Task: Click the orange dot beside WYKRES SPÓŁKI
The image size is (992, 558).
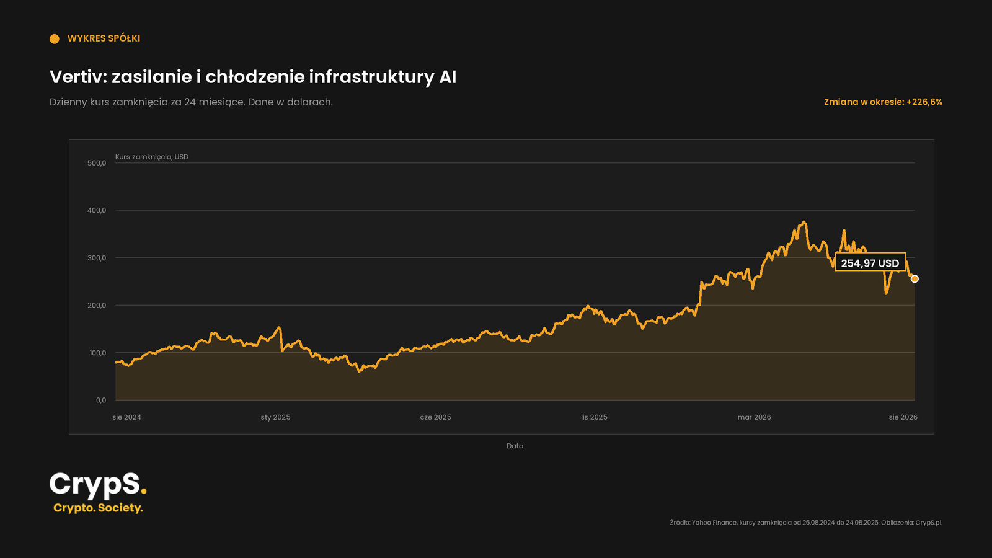Action: point(55,38)
